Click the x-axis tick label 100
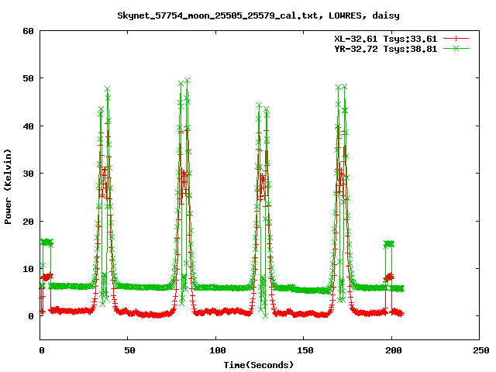Viewport: 496px width, 372px height. 218,350
